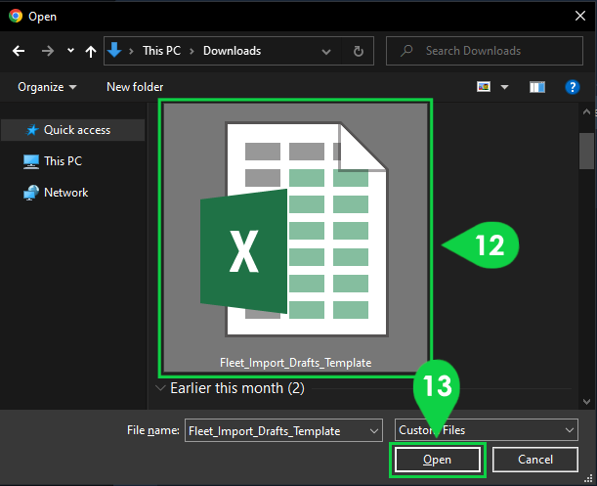
Task: Go back with the left arrow button
Action: pos(19,51)
